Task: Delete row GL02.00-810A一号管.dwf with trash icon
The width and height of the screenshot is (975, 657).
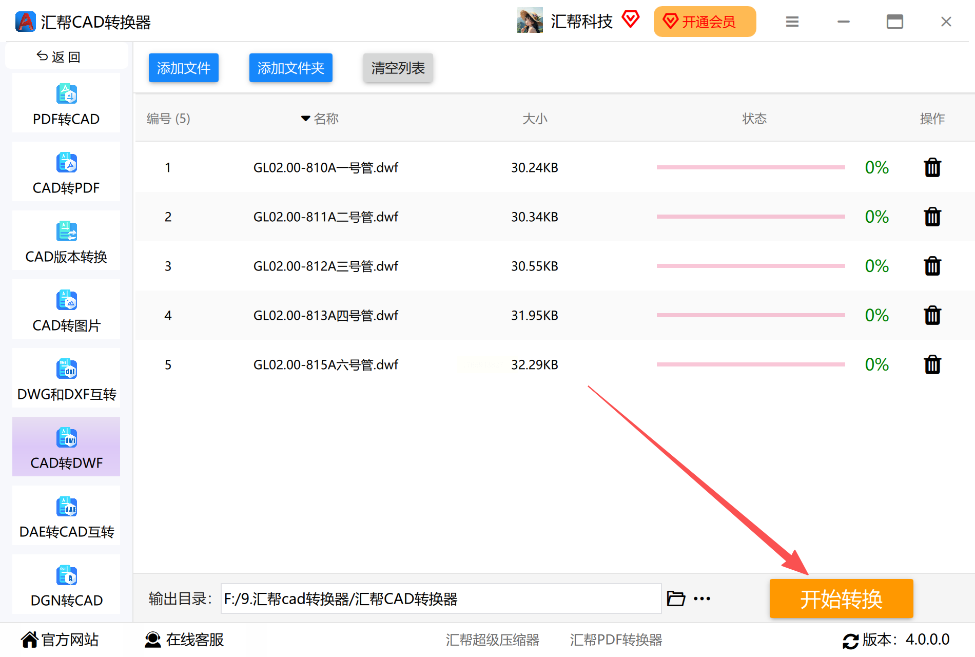Action: (x=932, y=167)
